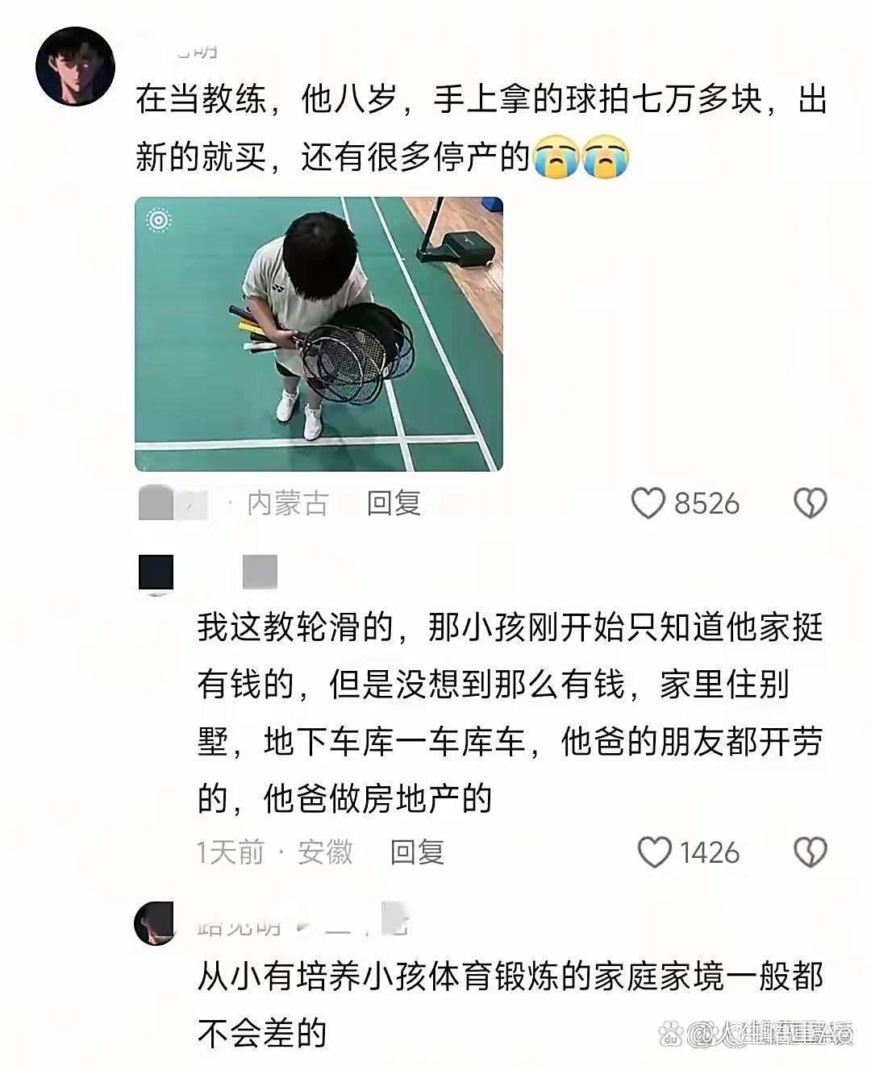The width and height of the screenshot is (871, 1066).
Task: Tap the 8526 like count
Action: [x=706, y=503]
